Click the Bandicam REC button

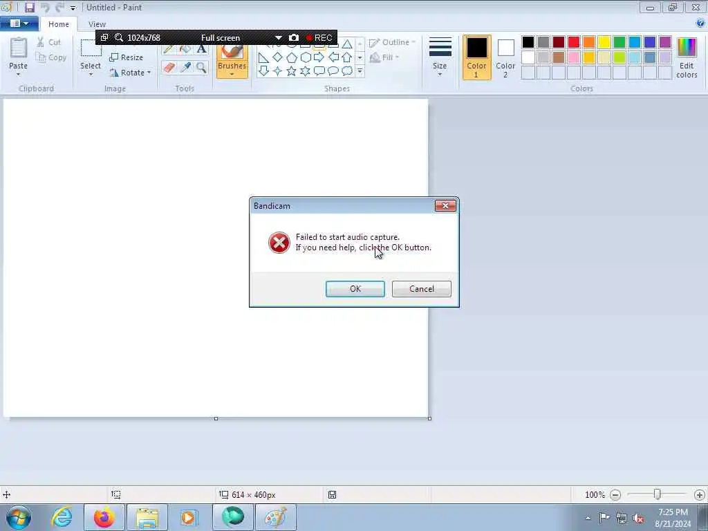click(319, 38)
